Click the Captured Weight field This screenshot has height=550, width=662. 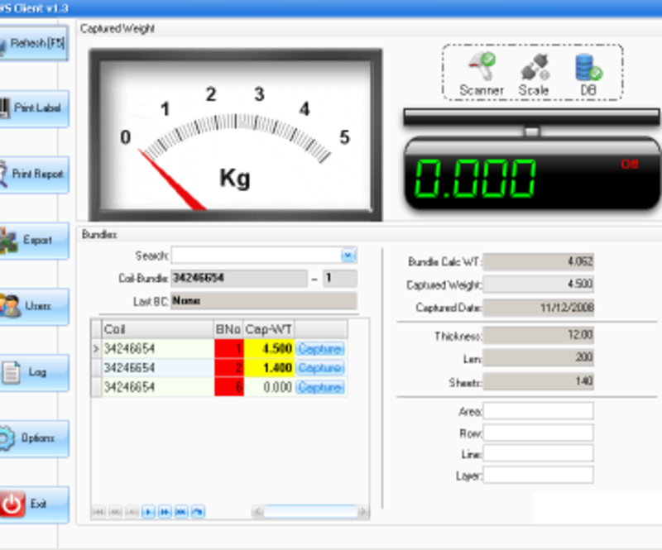539,284
